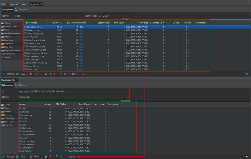
Task: Click the vikunja.db Name input field
Action: tap(71, 97)
